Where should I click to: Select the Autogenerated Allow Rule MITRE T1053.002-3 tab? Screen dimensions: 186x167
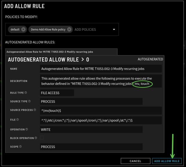point(61,52)
